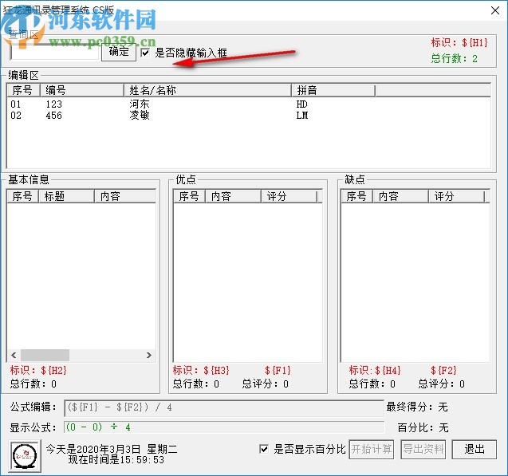Click the 开始计算 button
Viewport: 508px width, 476px height.
tap(372, 450)
